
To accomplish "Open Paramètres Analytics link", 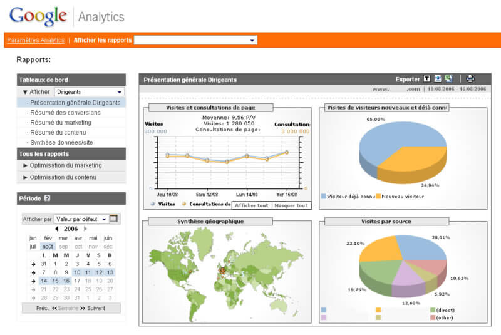I will (x=36, y=40).
